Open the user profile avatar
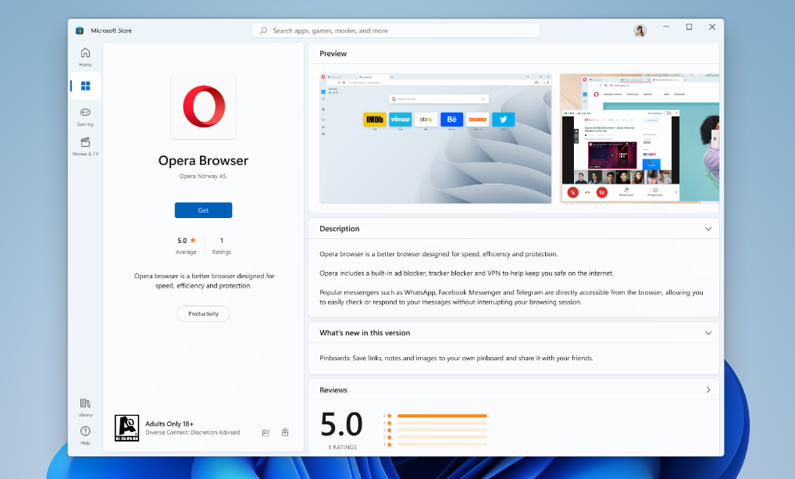The image size is (795, 479). pos(640,30)
